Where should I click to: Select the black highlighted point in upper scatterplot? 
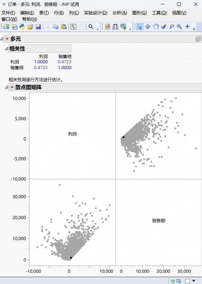[123, 137]
